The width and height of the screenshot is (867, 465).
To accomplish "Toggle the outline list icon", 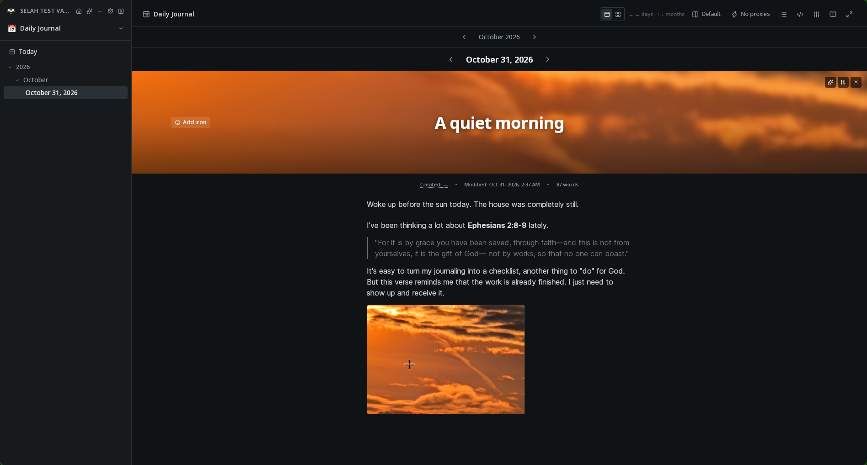I will [783, 14].
